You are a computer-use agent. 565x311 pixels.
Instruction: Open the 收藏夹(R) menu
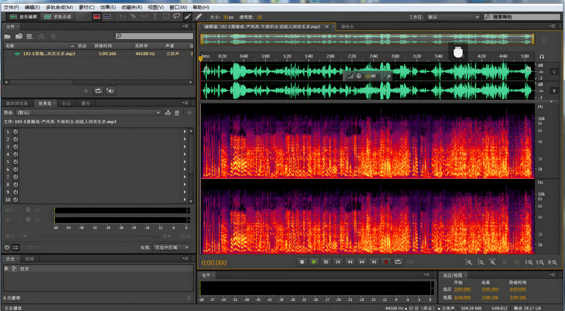tap(132, 7)
